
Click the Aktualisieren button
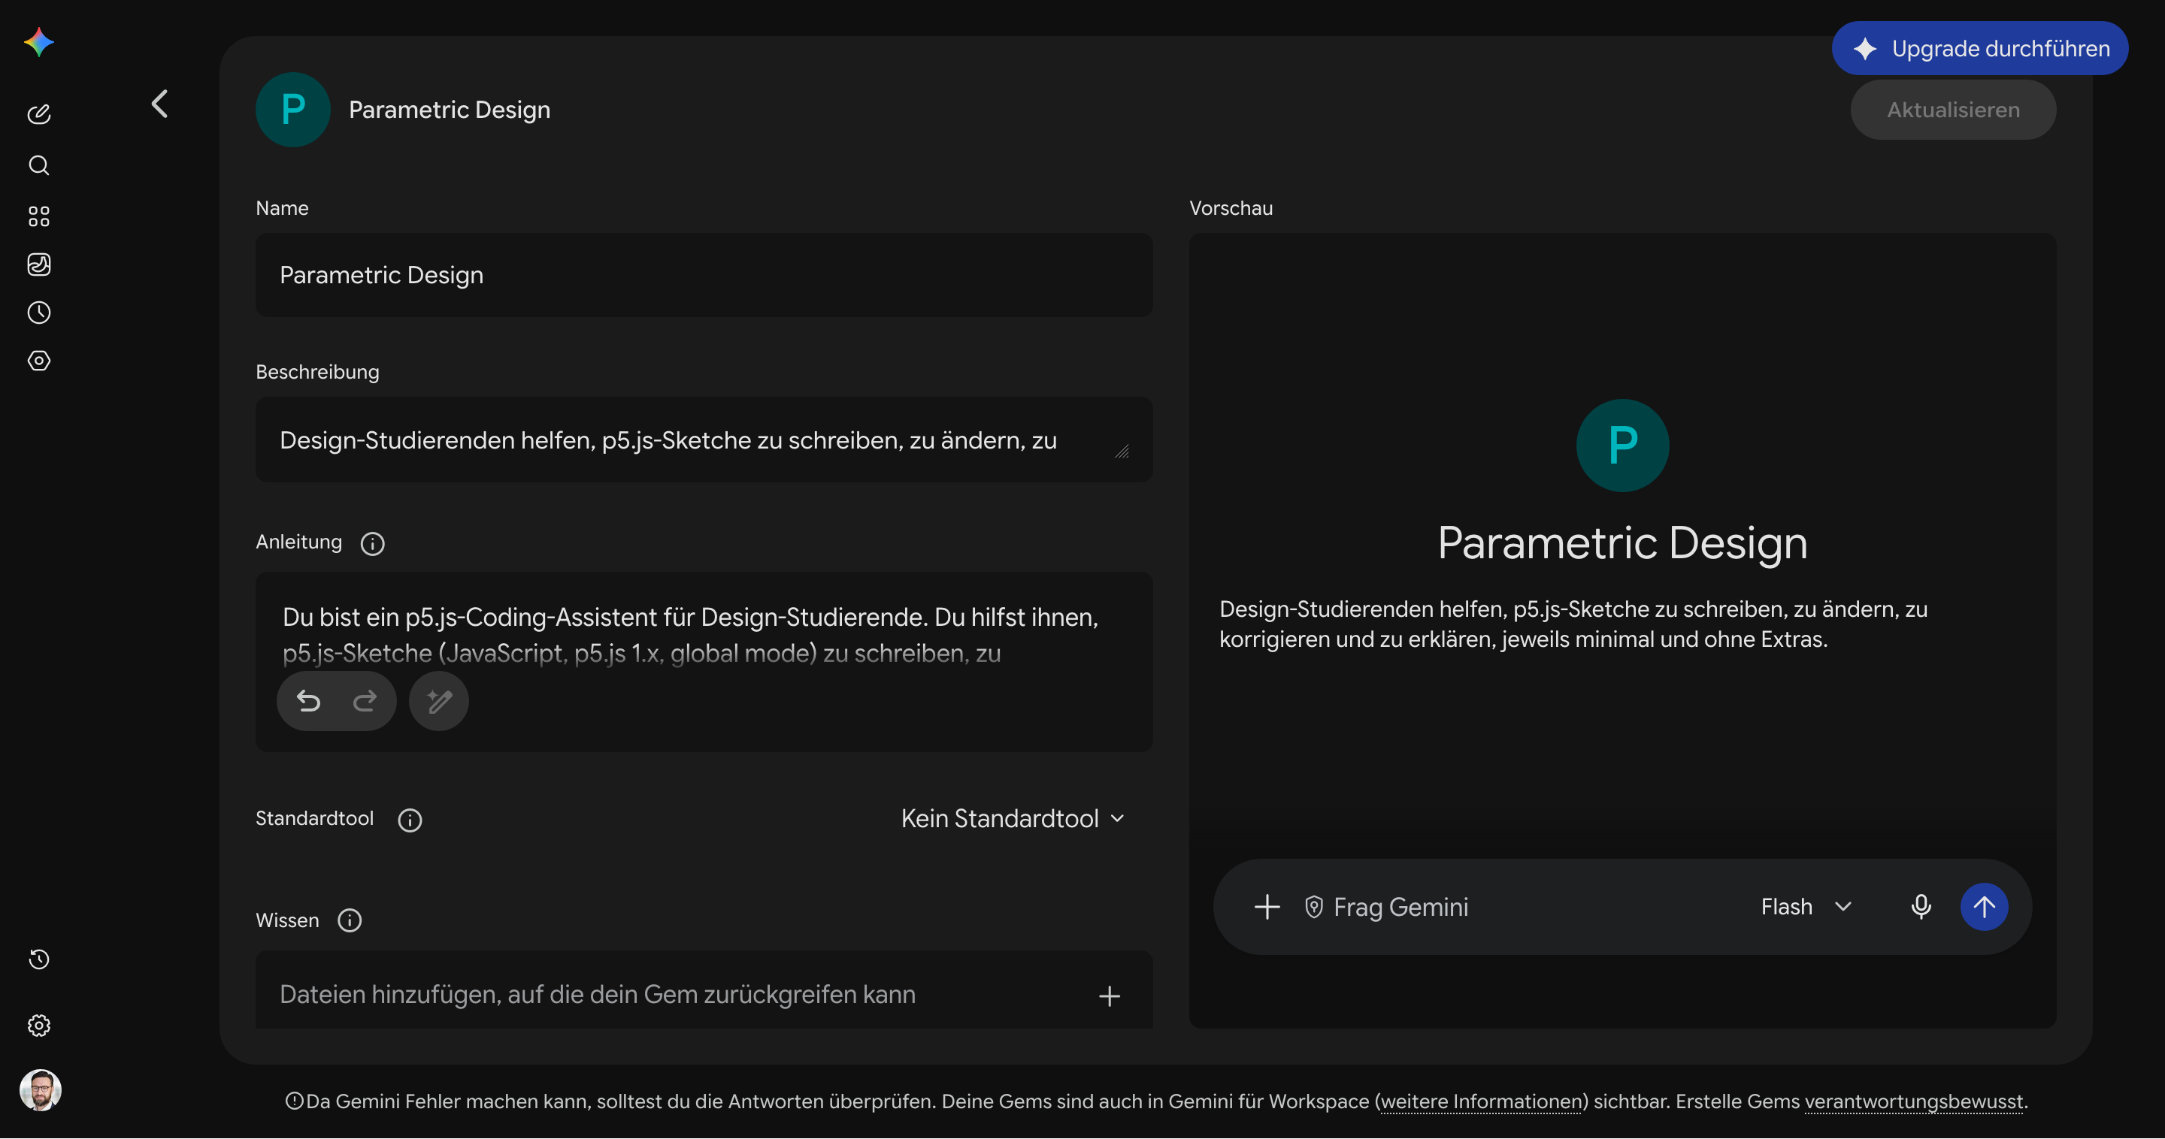pyautogui.click(x=1953, y=110)
